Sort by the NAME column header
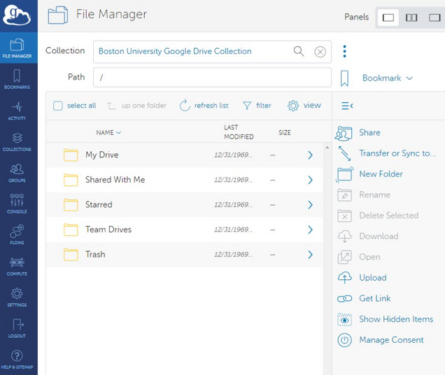 (x=108, y=132)
